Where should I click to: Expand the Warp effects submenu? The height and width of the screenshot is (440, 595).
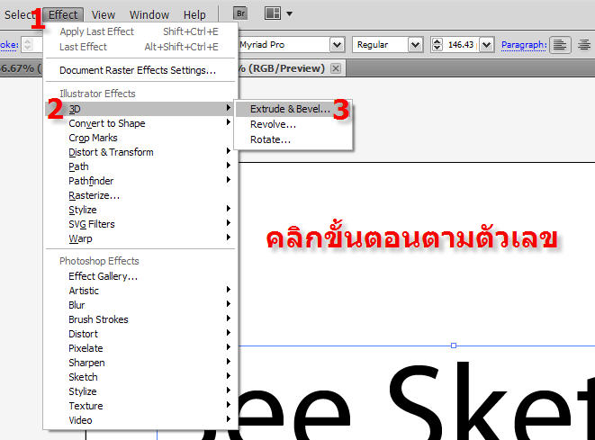80,238
